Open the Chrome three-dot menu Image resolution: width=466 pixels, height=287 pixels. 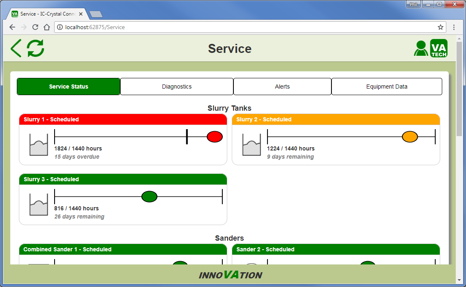pos(454,27)
